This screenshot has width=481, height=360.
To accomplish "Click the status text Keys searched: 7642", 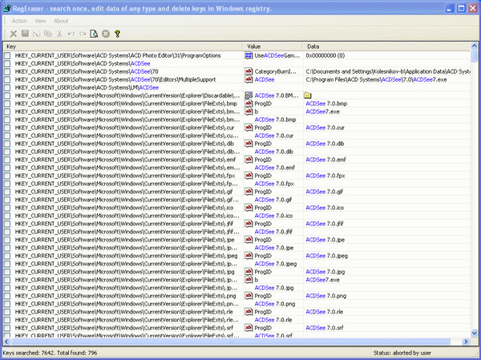I will coord(29,353).
